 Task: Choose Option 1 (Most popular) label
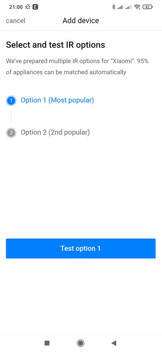coord(57,100)
